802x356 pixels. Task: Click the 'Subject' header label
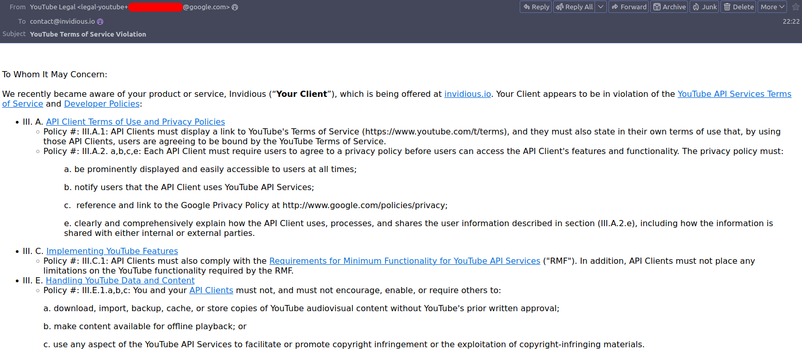tap(14, 34)
